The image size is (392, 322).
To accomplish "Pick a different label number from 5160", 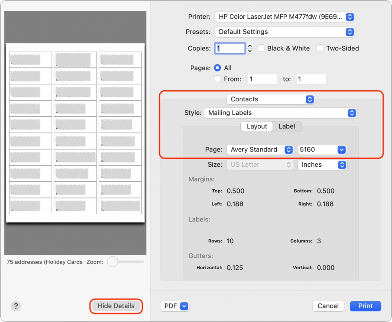I will pyautogui.click(x=322, y=150).
